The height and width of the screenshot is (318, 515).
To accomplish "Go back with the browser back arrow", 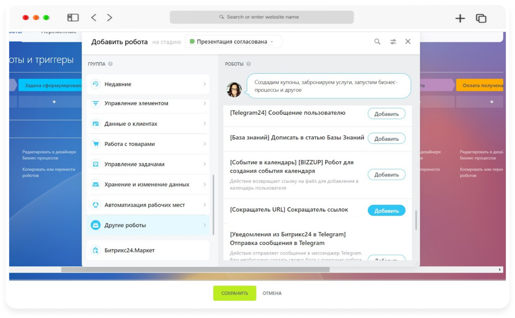I will tap(94, 18).
